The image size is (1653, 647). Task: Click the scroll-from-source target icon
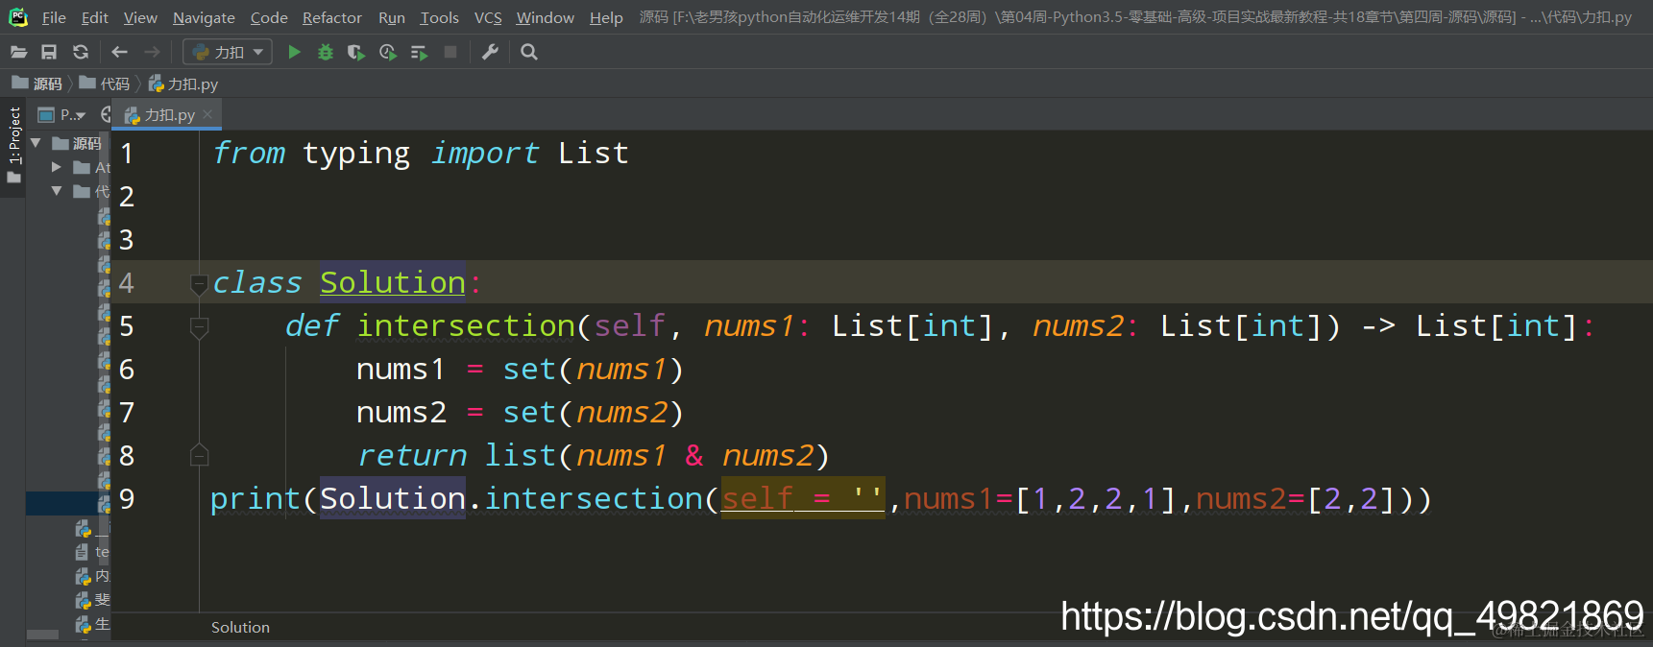coord(106,115)
